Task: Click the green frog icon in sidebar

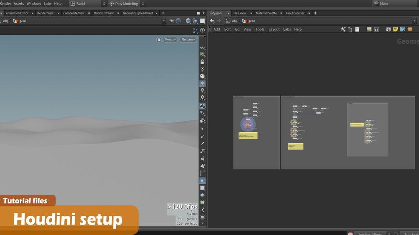Action: coord(202,203)
